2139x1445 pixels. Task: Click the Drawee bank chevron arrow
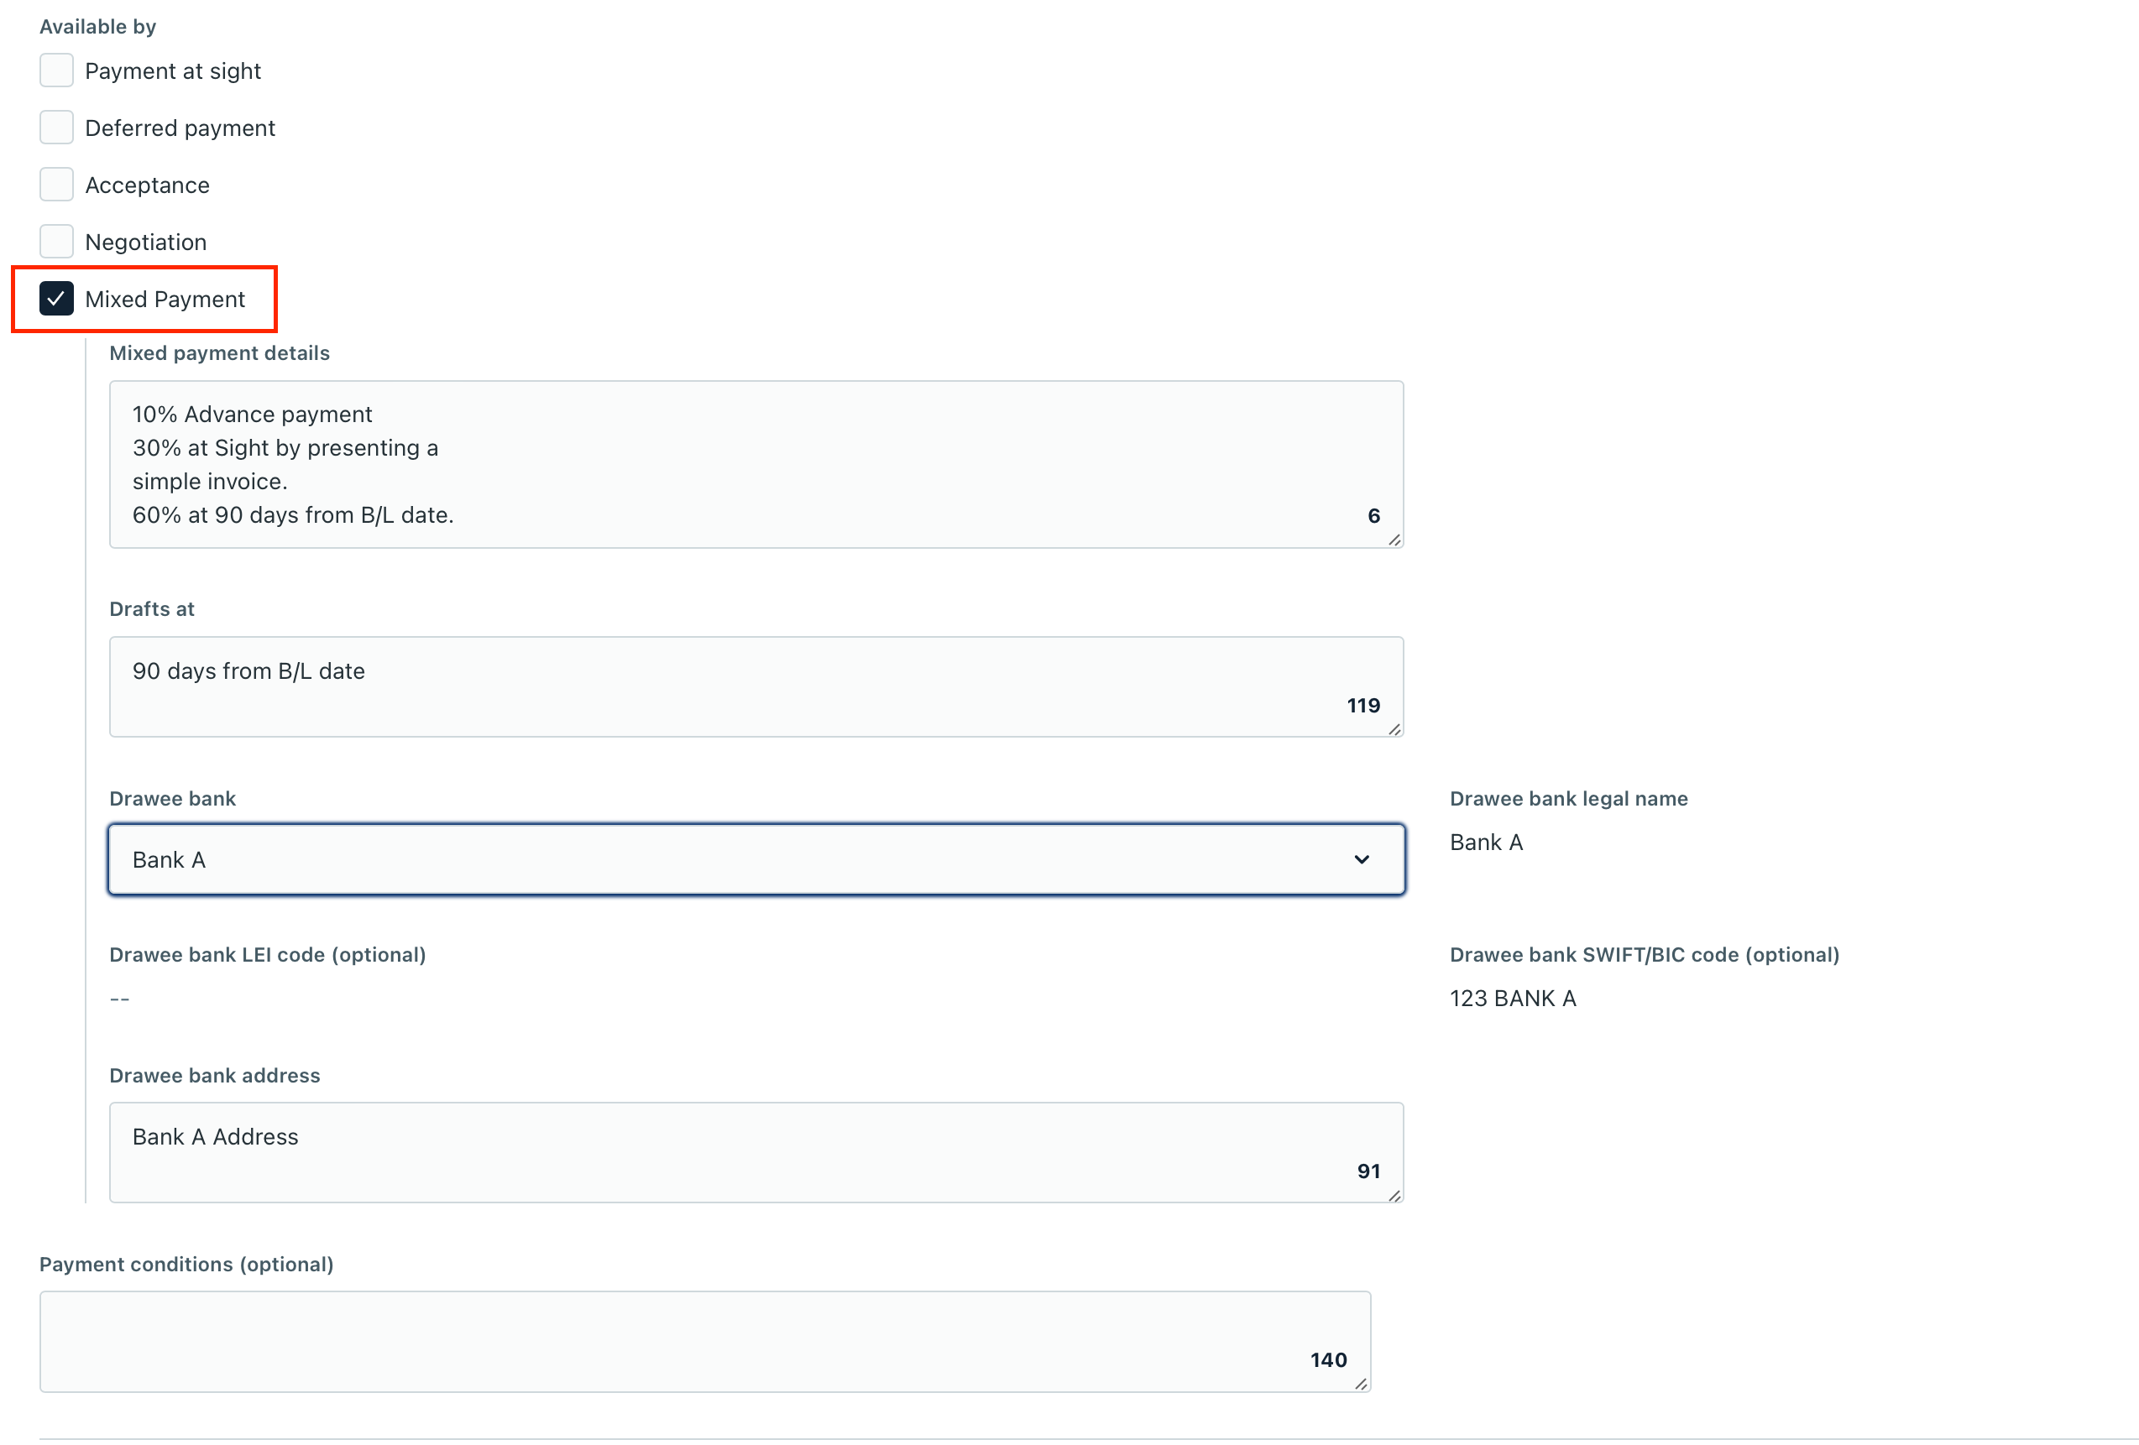coord(1362,859)
